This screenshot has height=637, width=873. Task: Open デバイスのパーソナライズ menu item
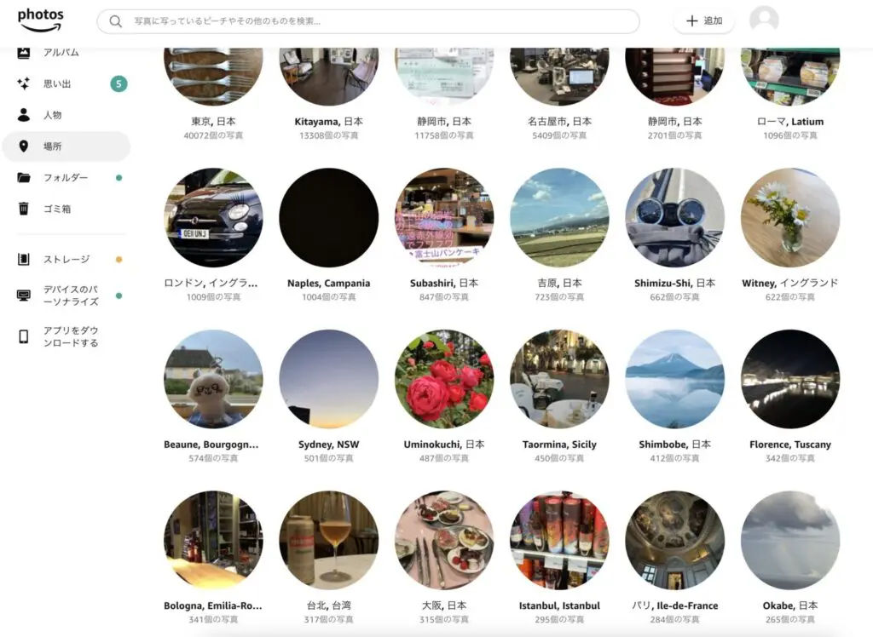click(x=66, y=296)
